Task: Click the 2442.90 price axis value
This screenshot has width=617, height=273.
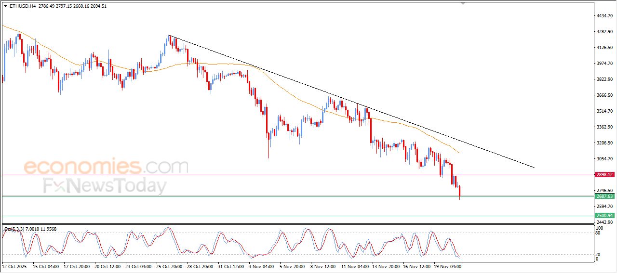Action: 604,222
